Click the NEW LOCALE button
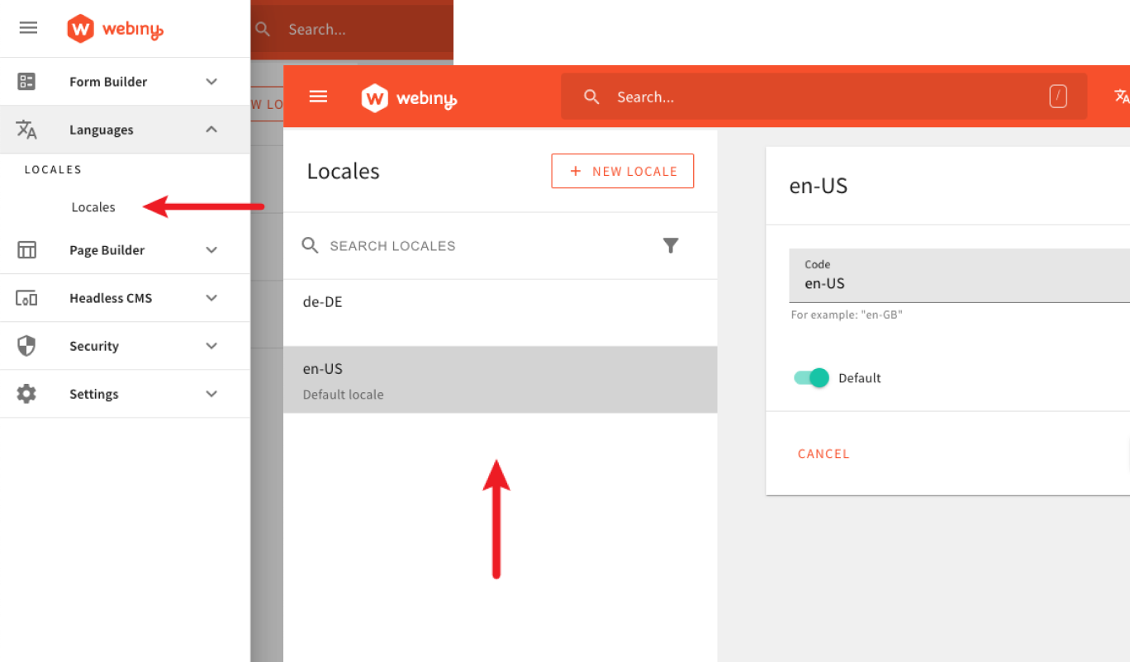This screenshot has width=1130, height=662. tap(622, 171)
